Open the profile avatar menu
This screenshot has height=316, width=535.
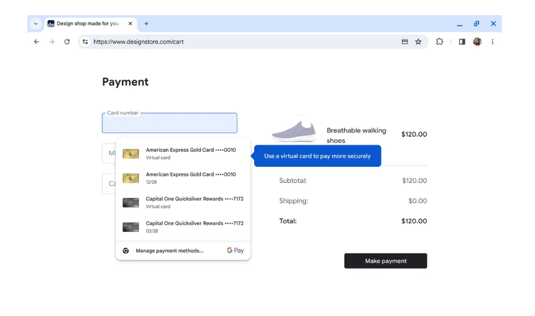pos(477,42)
